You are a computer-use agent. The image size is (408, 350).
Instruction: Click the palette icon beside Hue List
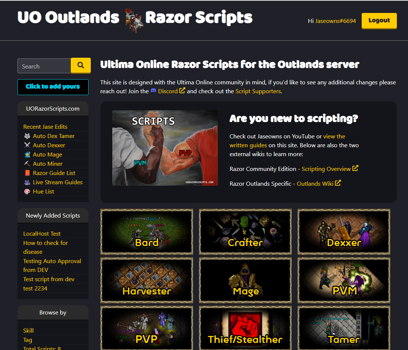27,192
